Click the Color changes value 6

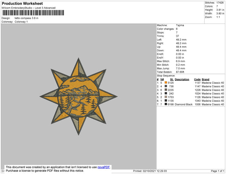click(177, 29)
